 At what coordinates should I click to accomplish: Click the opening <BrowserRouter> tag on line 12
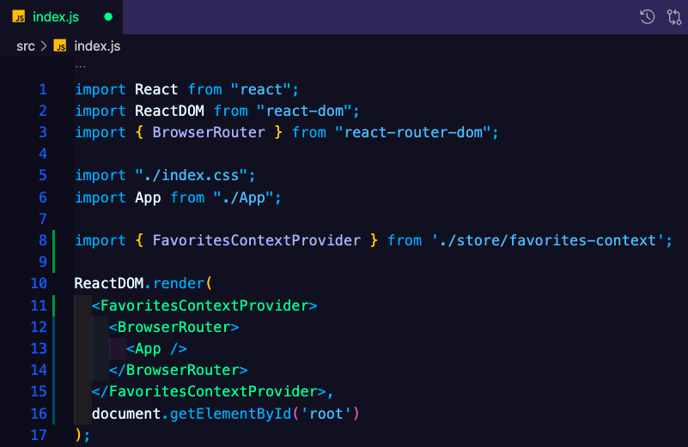[174, 327]
